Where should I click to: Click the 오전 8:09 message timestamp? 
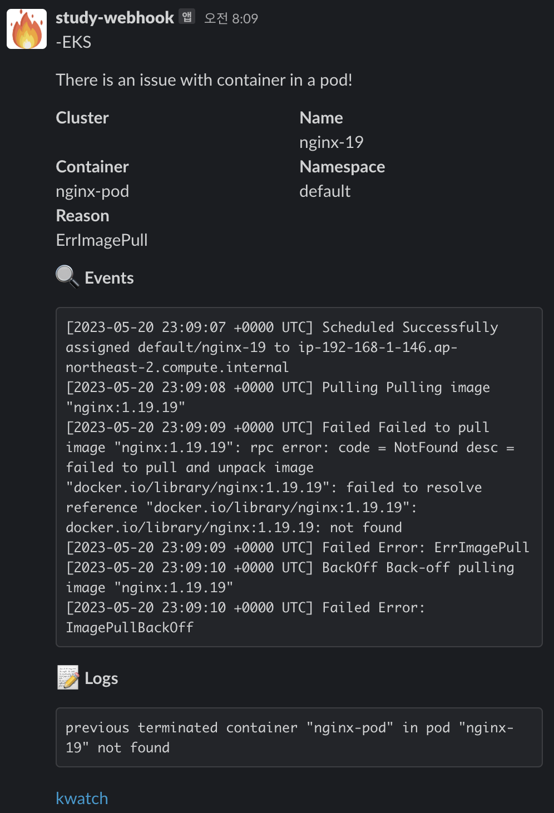point(231,18)
